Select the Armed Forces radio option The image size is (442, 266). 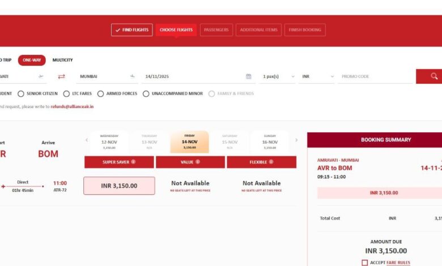pyautogui.click(x=101, y=93)
